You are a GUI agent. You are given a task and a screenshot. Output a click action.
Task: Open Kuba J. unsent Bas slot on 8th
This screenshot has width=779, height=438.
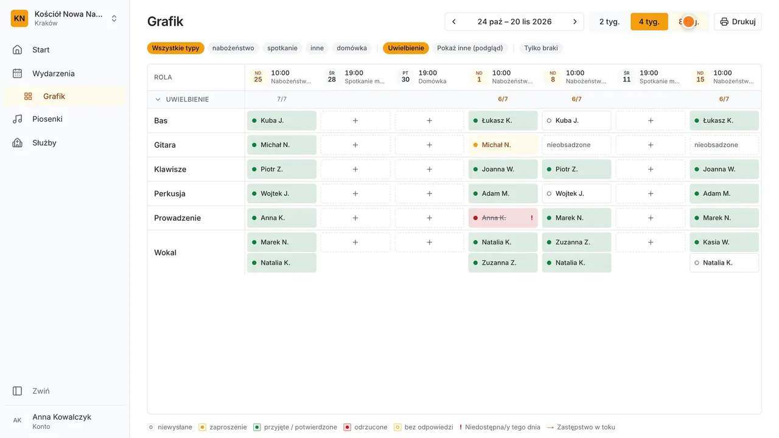click(x=576, y=120)
